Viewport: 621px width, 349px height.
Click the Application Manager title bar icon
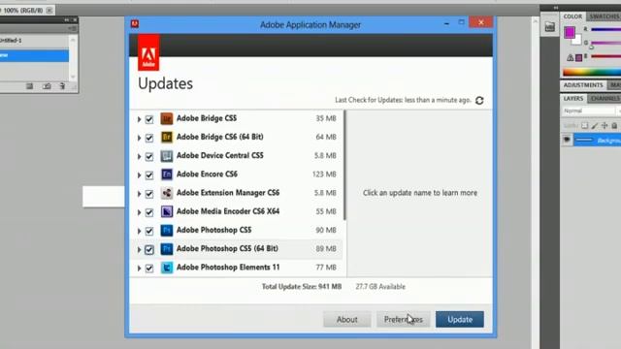(135, 23)
